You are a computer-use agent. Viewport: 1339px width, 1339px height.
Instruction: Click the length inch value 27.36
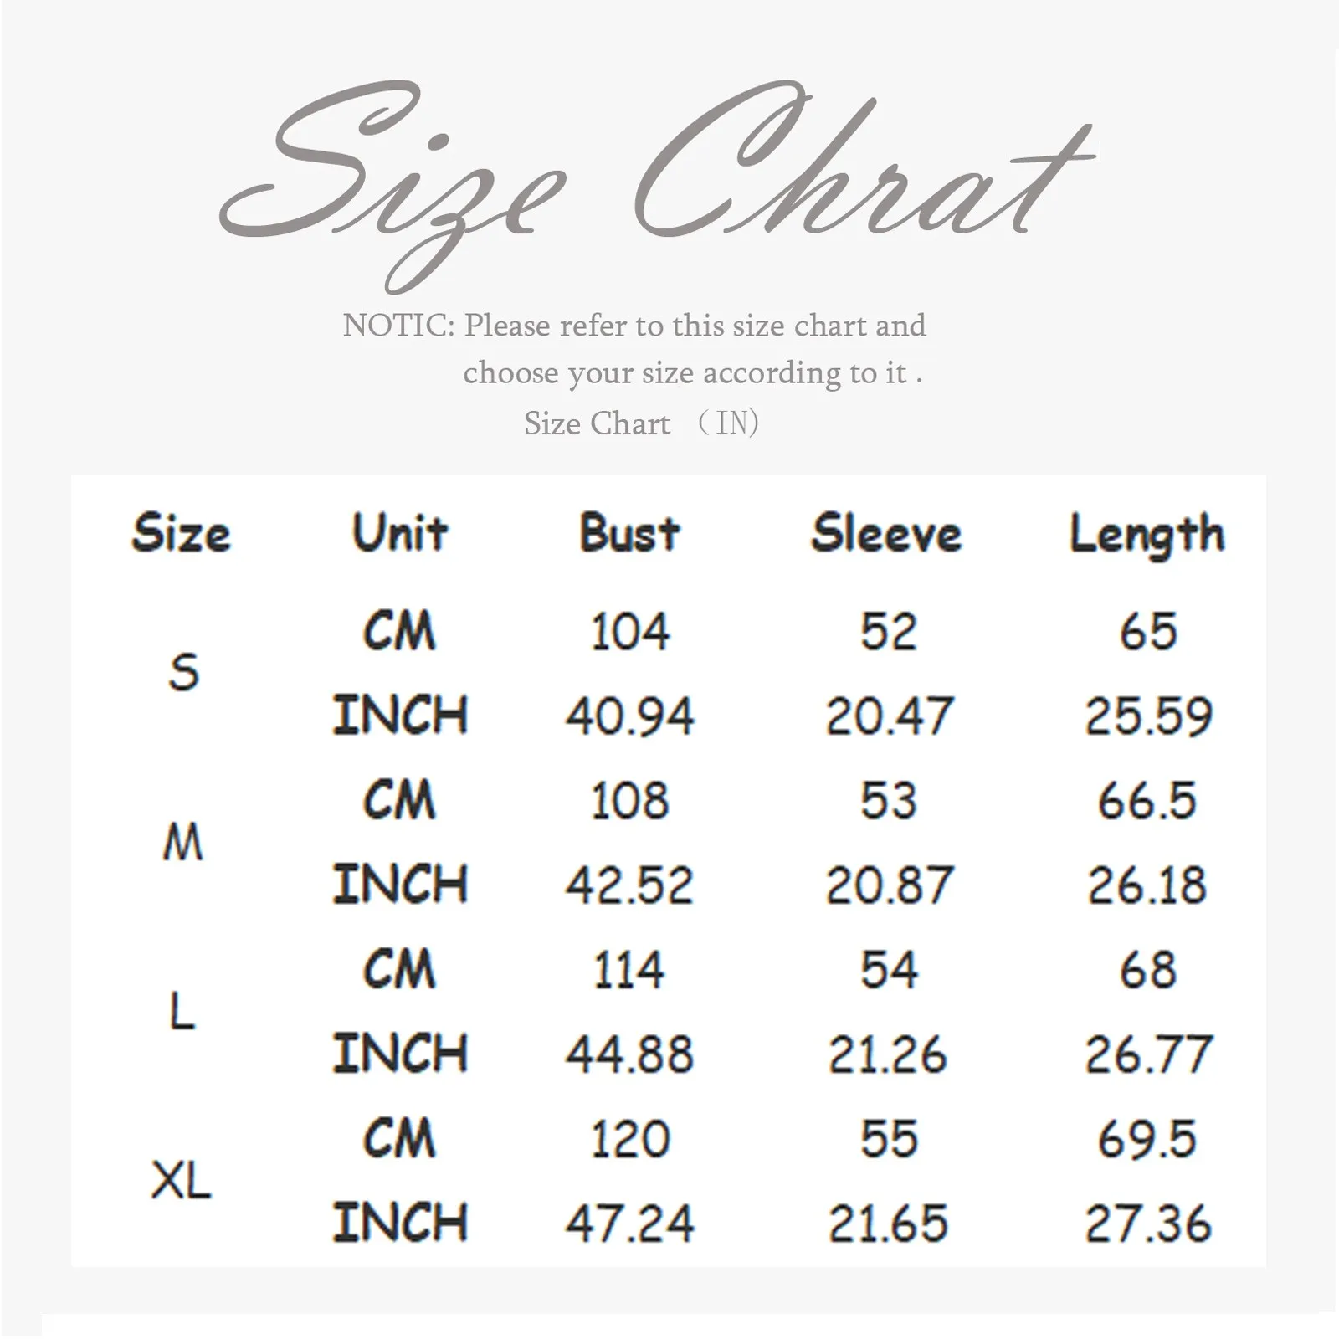[1148, 1224]
